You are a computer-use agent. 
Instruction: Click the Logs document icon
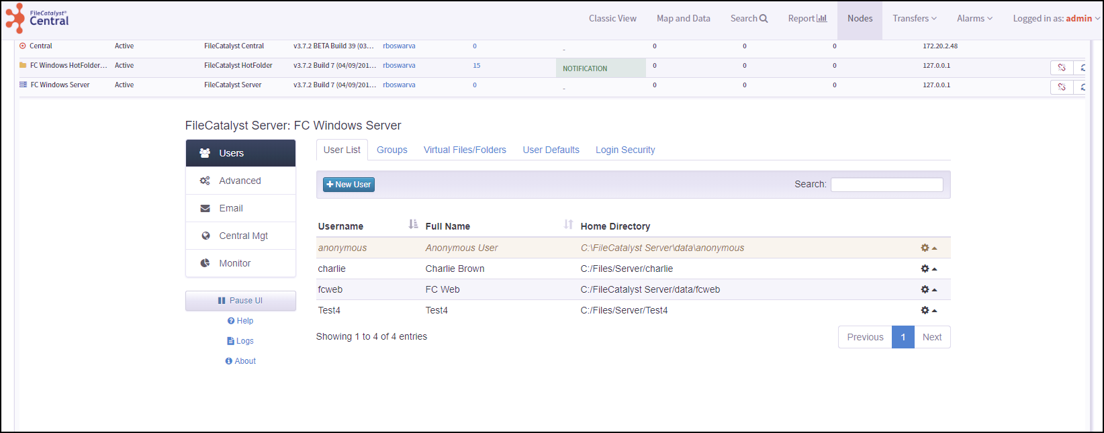point(230,341)
